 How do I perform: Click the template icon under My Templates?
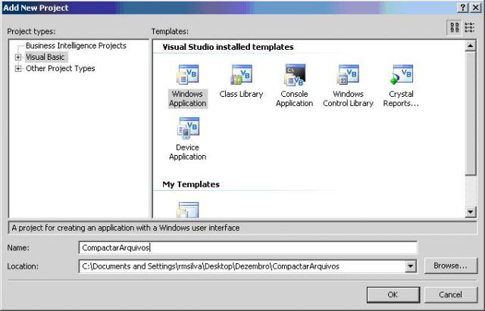[187, 210]
